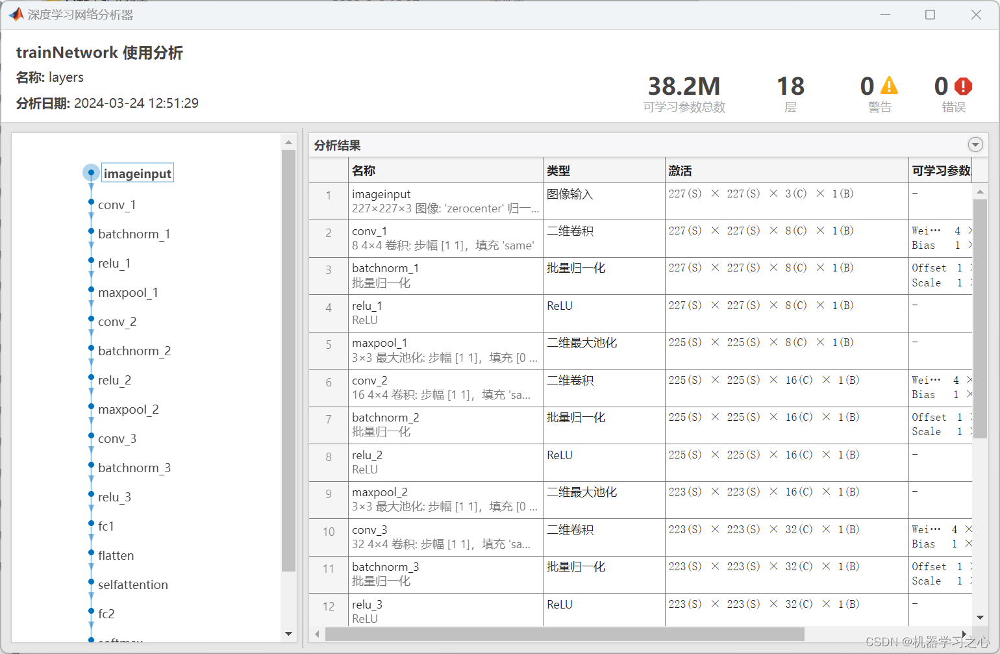Open the 批量归一化 link for batchnorm_2
Screen dimensions: 1000x654
(x=575, y=417)
